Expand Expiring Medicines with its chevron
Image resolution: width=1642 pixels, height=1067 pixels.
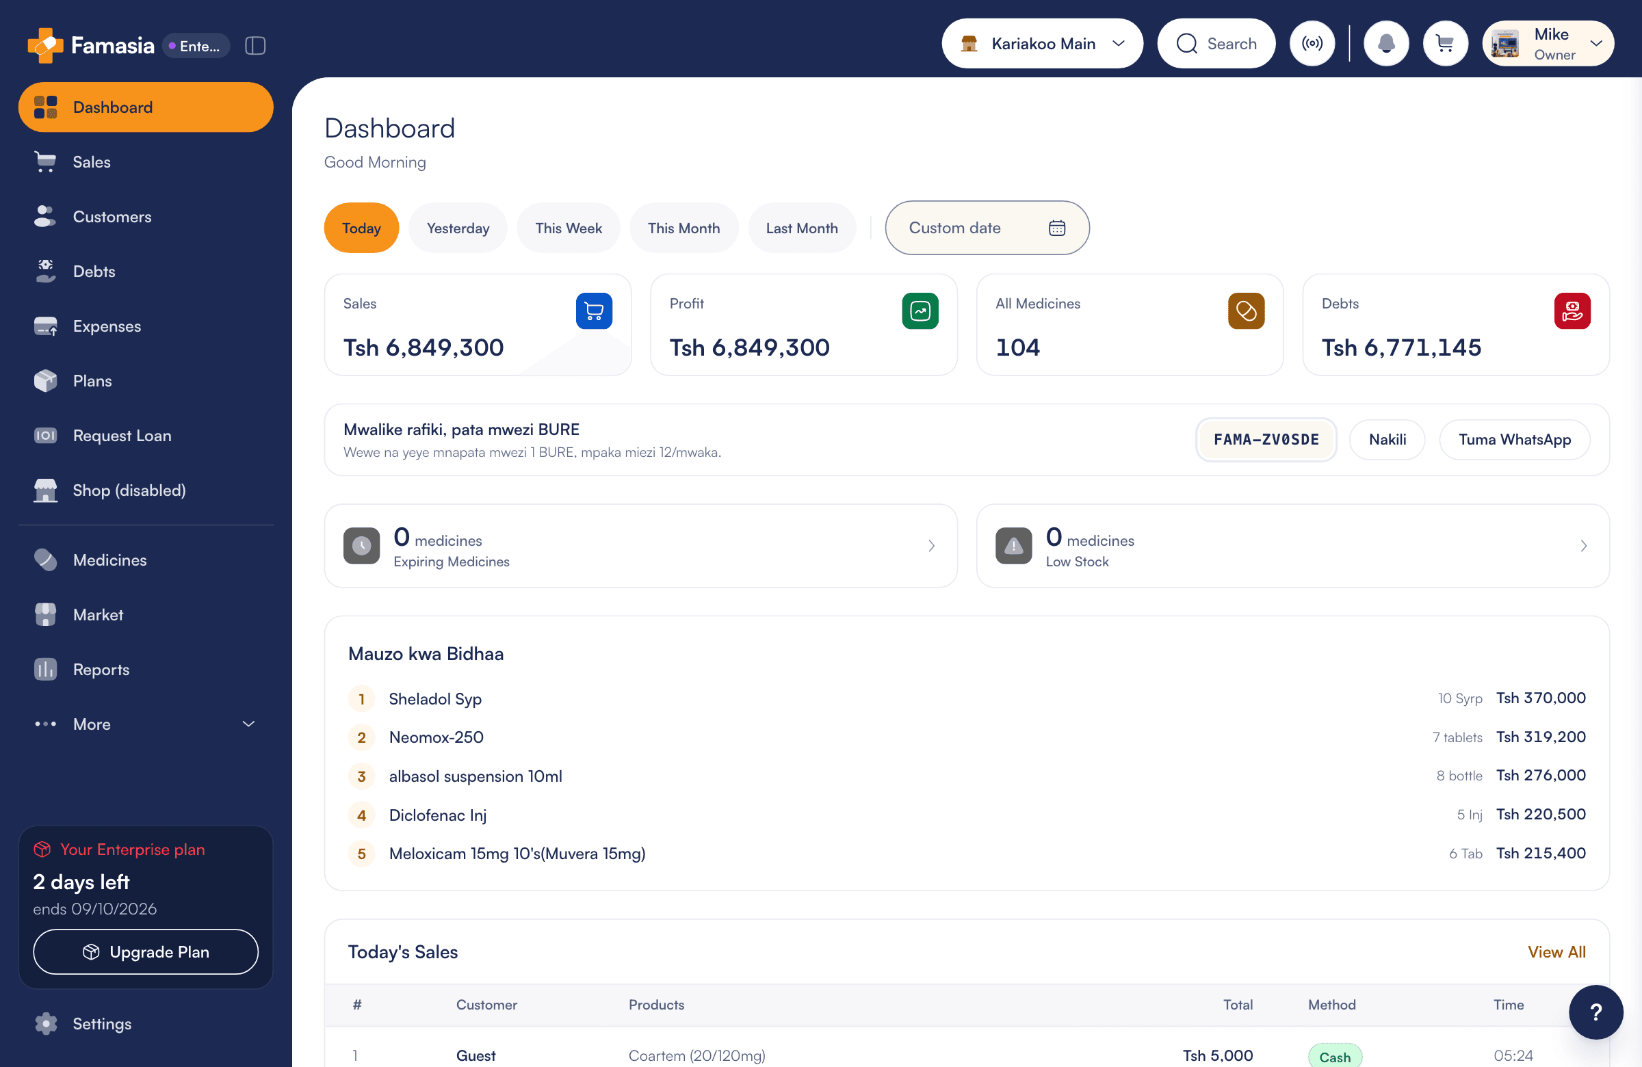[x=931, y=546]
